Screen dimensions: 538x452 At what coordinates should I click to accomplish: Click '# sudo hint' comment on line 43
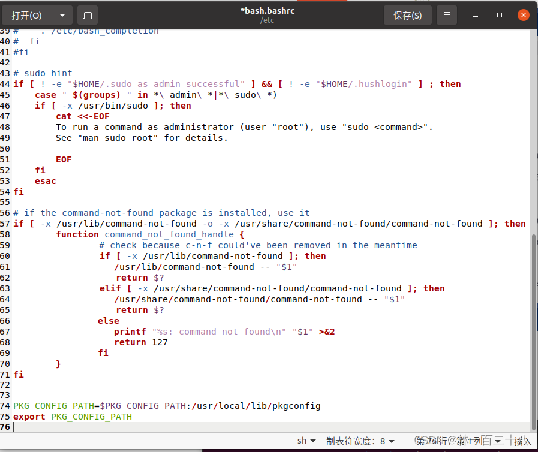click(43, 73)
